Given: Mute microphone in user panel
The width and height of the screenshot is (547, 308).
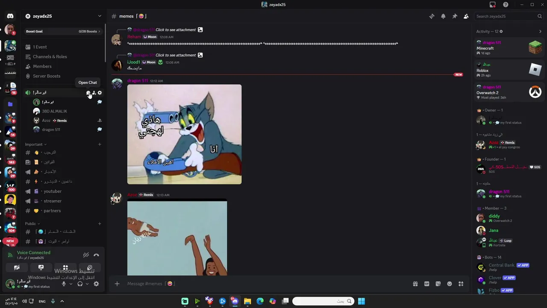Looking at the screenshot, I should pos(64,284).
